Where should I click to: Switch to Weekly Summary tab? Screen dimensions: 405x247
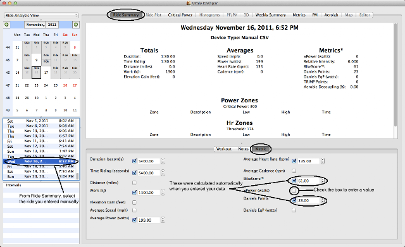(x=270, y=15)
